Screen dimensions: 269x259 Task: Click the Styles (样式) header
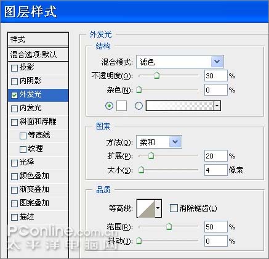[38, 39]
